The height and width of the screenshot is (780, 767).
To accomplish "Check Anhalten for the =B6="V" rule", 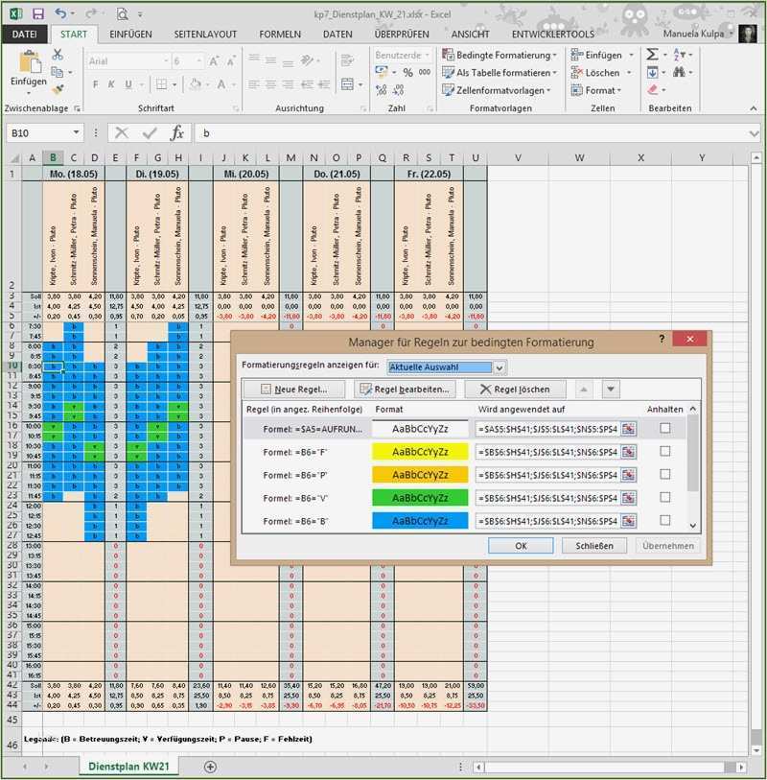I will point(664,498).
